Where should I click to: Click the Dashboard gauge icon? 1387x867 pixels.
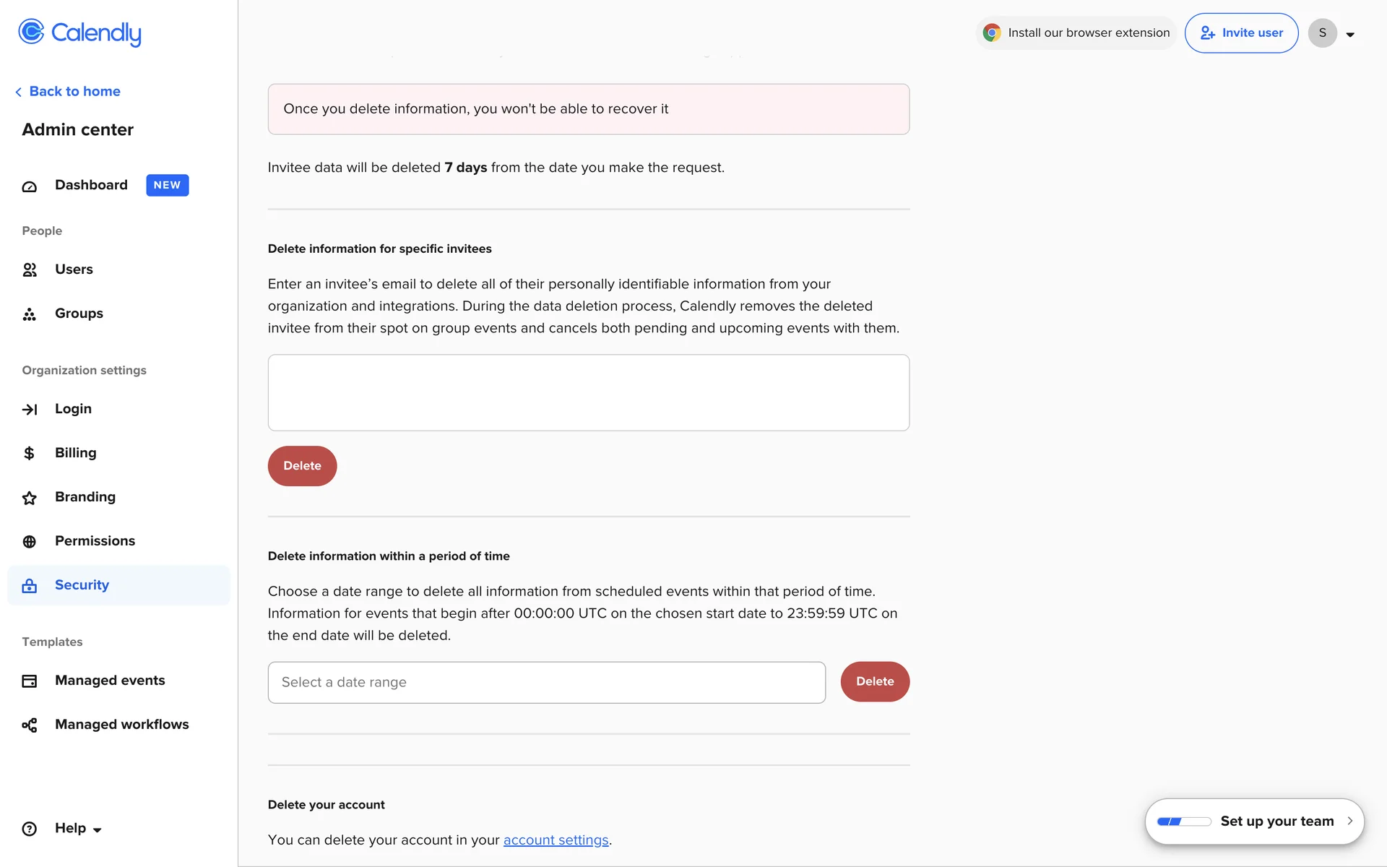(30, 186)
